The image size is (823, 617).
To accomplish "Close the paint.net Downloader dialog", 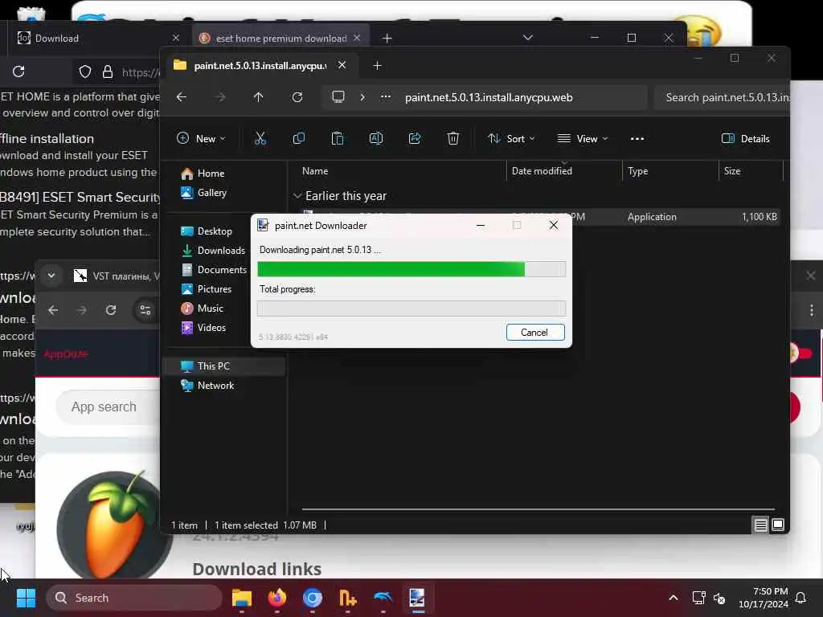I will pos(553,226).
